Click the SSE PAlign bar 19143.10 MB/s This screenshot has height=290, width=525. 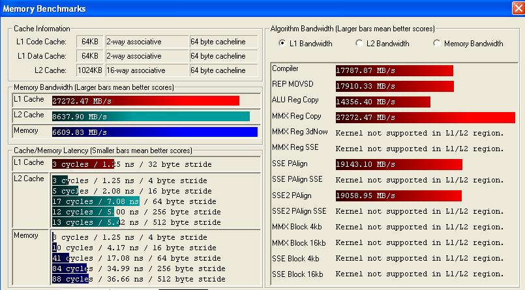[399, 164]
